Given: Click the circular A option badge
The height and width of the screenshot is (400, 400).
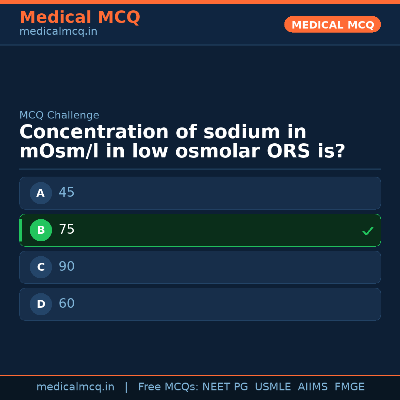Looking at the screenshot, I should coord(41,193).
